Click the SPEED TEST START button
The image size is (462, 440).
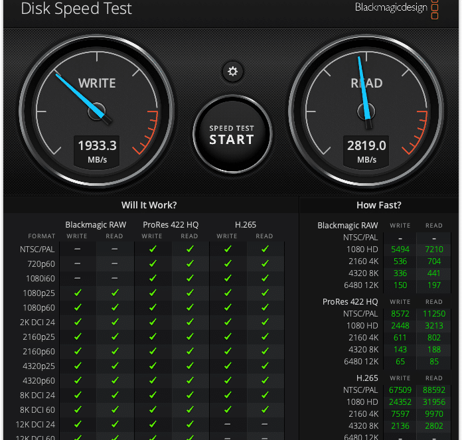coord(232,134)
